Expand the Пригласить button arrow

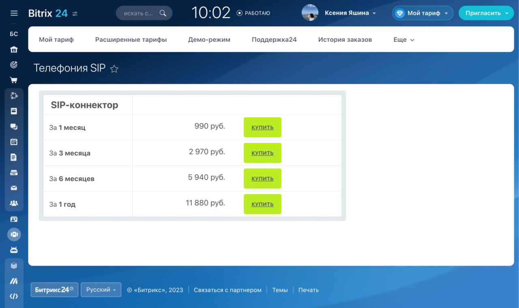[x=507, y=13]
